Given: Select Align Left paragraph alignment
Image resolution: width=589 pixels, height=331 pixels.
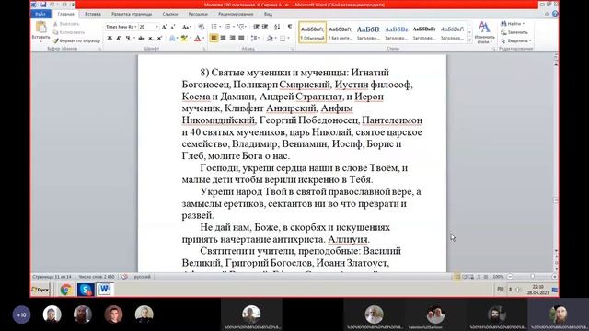Looking at the screenshot, I should pos(214,38).
